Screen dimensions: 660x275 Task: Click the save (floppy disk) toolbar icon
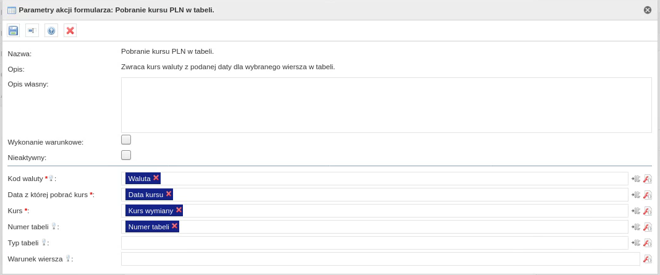point(13,30)
